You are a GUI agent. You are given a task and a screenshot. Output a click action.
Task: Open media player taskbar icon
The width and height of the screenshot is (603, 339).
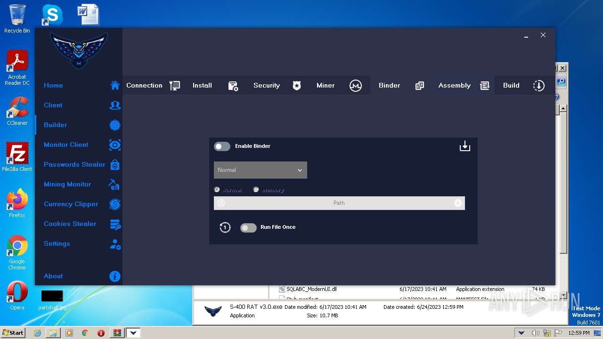(x=69, y=333)
